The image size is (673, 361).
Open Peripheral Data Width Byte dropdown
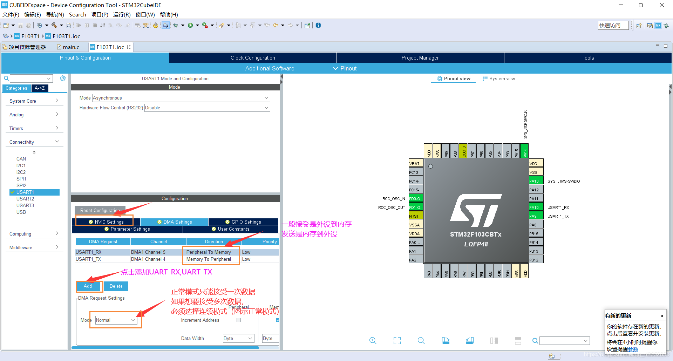point(239,338)
